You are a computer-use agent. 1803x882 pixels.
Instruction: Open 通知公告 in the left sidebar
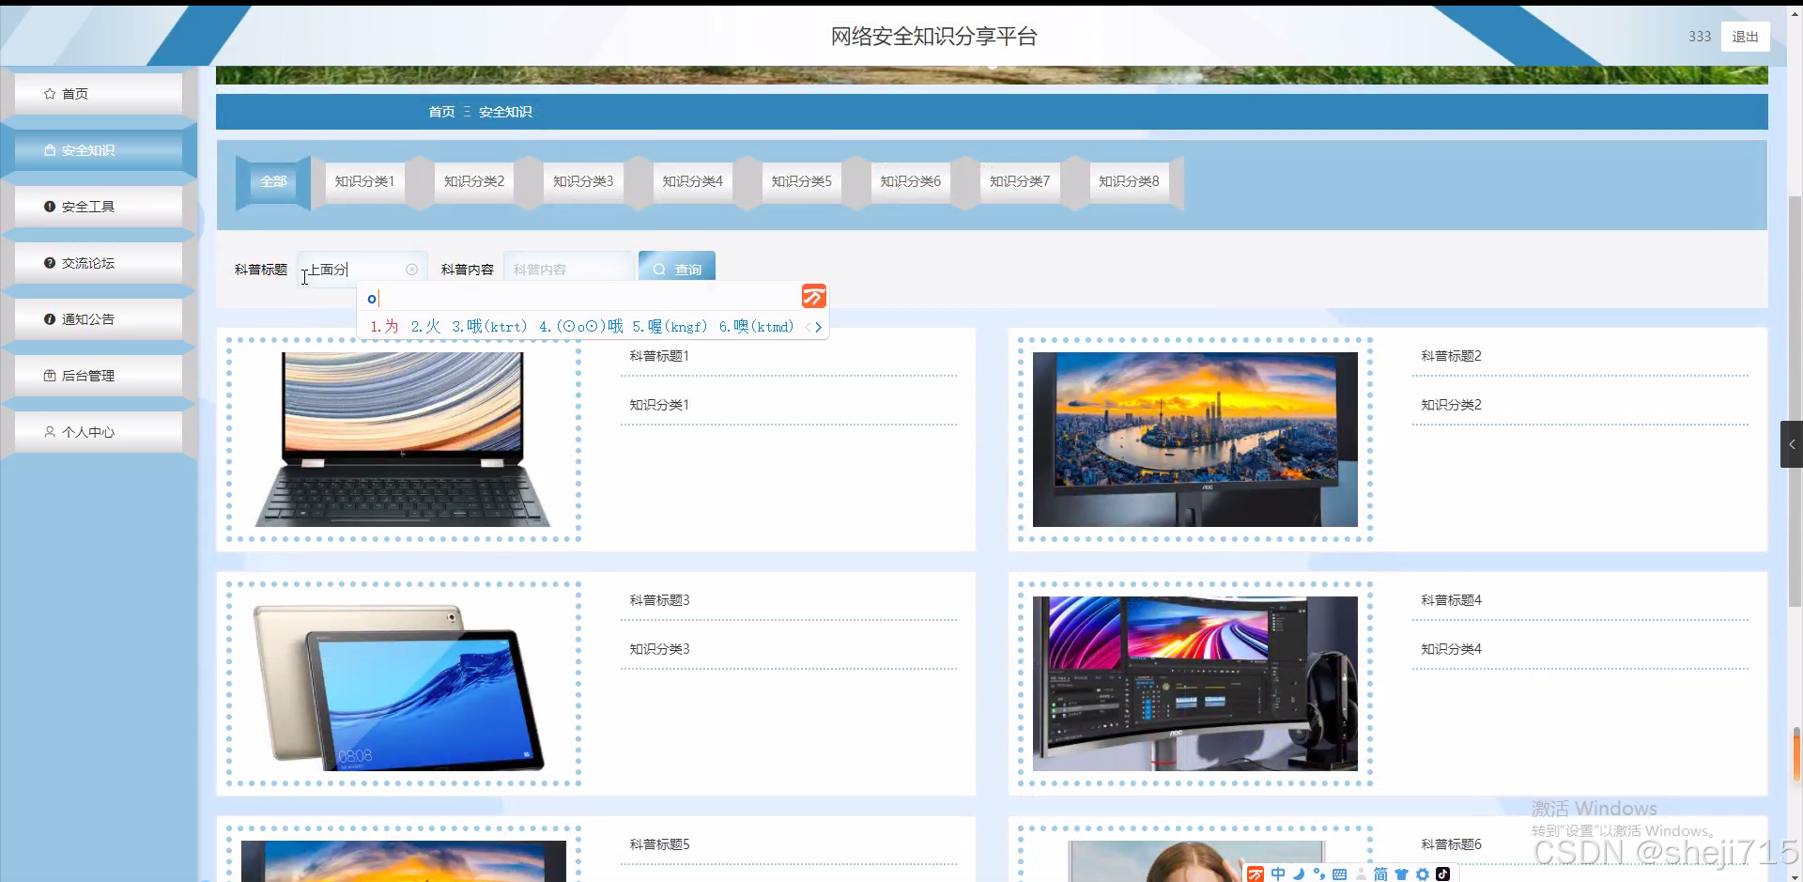pos(99,319)
